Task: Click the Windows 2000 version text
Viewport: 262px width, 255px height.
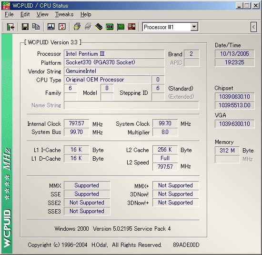Action: click(x=112, y=229)
